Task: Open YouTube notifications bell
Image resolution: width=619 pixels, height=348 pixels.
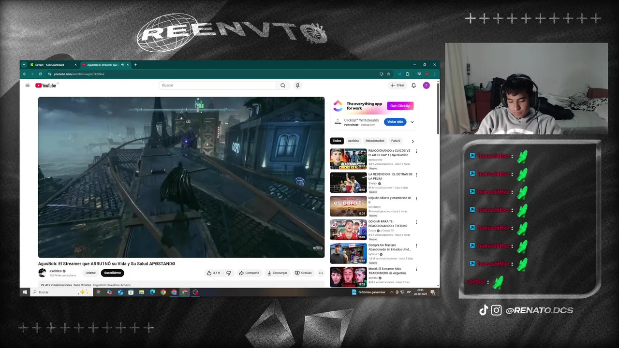Action: [413, 86]
